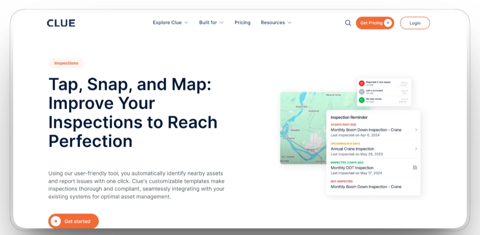Click the Left a comment text
The width and height of the screenshot is (480, 235).
[x=374, y=90]
